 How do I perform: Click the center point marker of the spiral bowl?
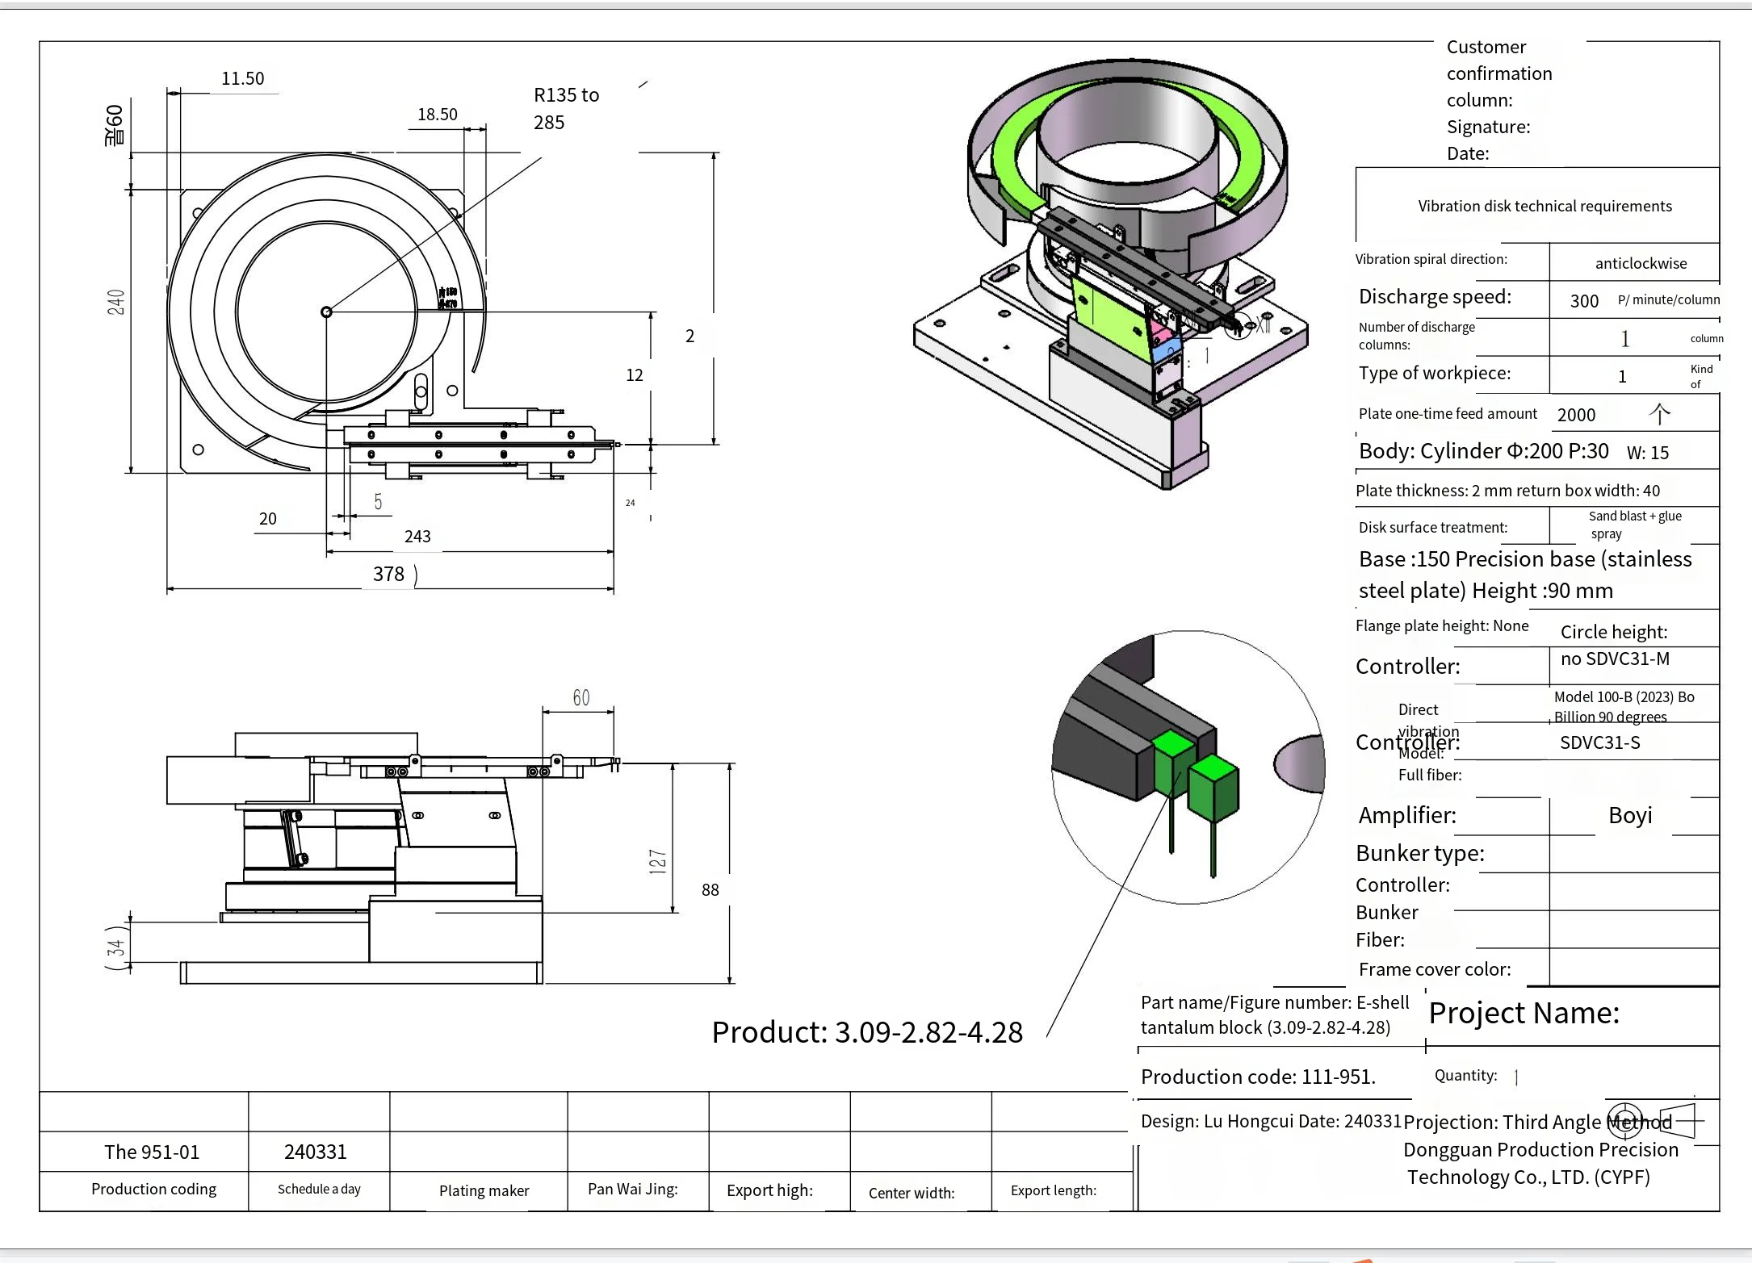click(x=327, y=311)
